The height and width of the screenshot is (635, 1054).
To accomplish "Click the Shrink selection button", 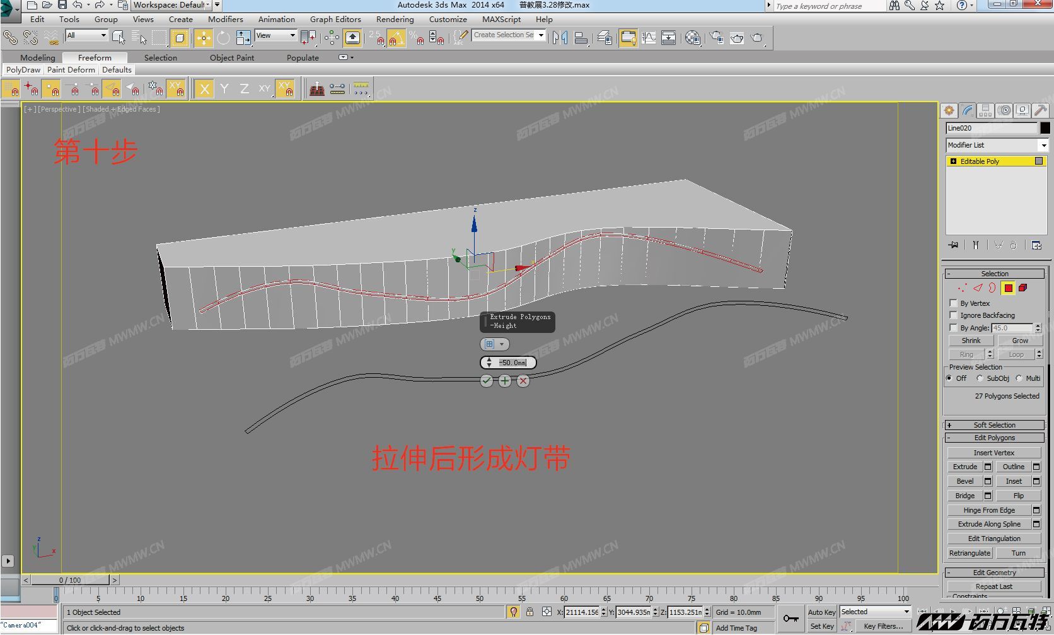I will 971,341.
